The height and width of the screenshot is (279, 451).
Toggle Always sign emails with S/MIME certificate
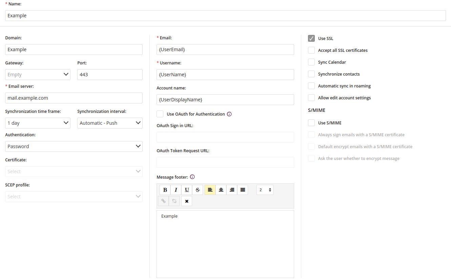(x=311, y=135)
